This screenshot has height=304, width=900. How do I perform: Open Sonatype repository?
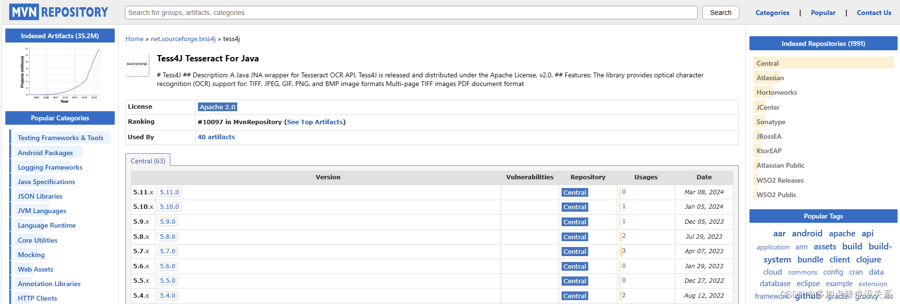point(771,122)
